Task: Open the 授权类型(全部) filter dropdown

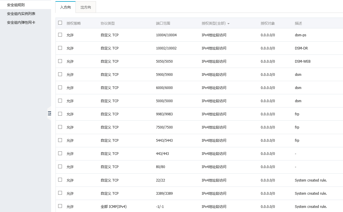Action: [x=216, y=23]
